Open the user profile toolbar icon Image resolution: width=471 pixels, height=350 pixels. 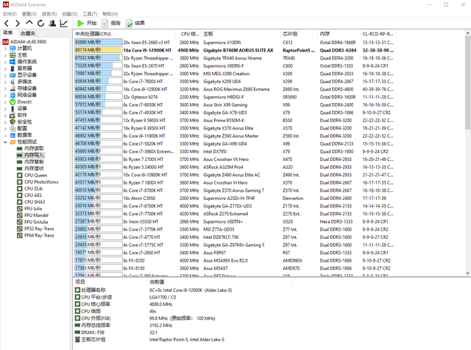point(52,23)
